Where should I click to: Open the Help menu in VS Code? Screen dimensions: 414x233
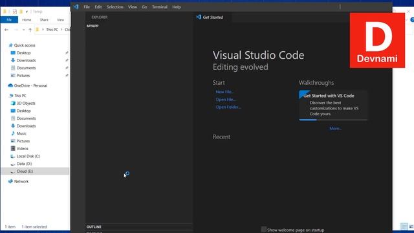click(177, 7)
